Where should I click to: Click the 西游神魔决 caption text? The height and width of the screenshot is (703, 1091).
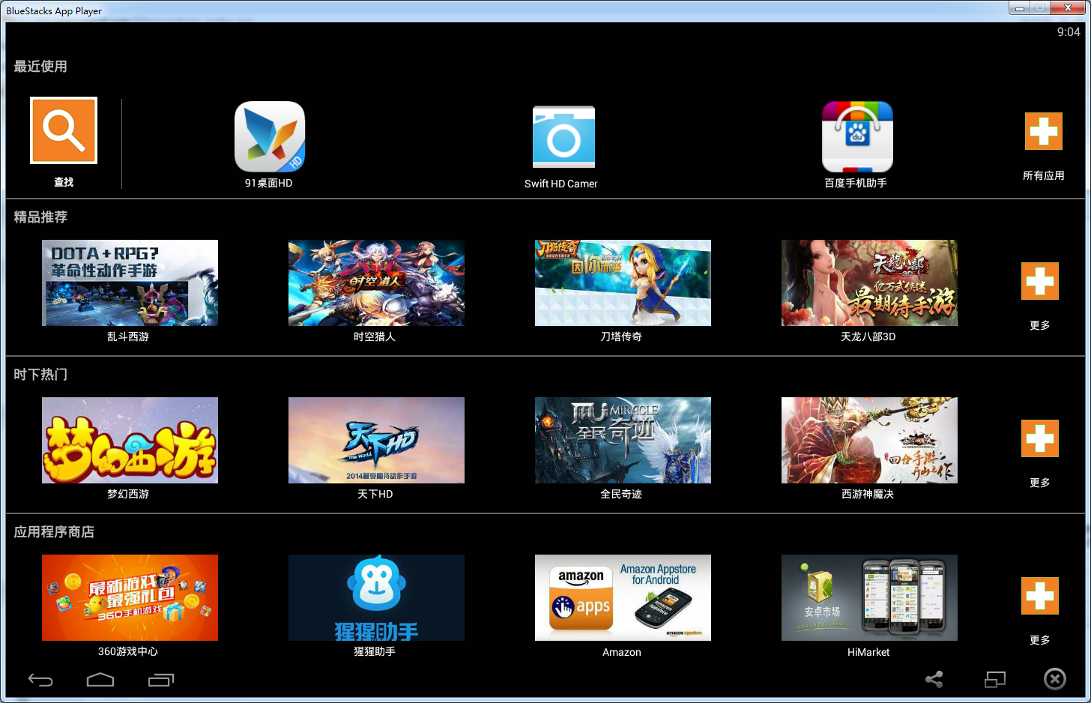pyautogui.click(x=868, y=494)
